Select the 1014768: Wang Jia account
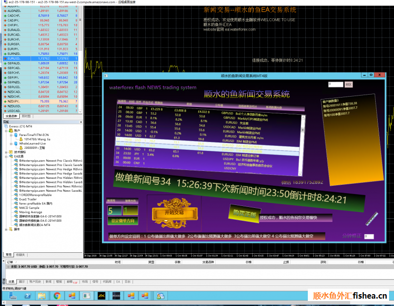The width and height of the screenshot is (394, 306). coord(37,139)
